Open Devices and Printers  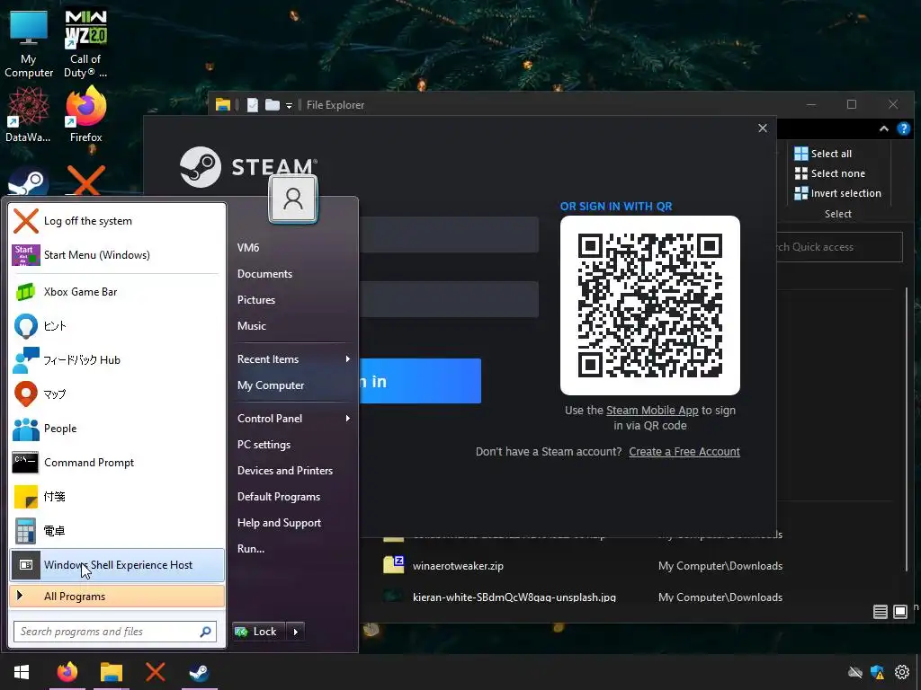292,471
